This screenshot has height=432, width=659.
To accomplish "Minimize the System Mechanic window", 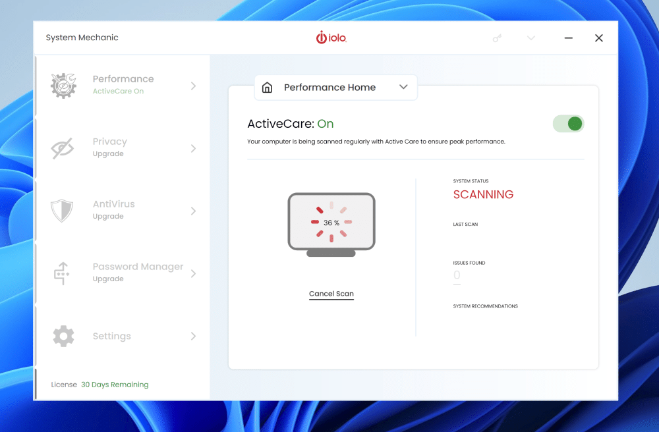I will [x=568, y=38].
